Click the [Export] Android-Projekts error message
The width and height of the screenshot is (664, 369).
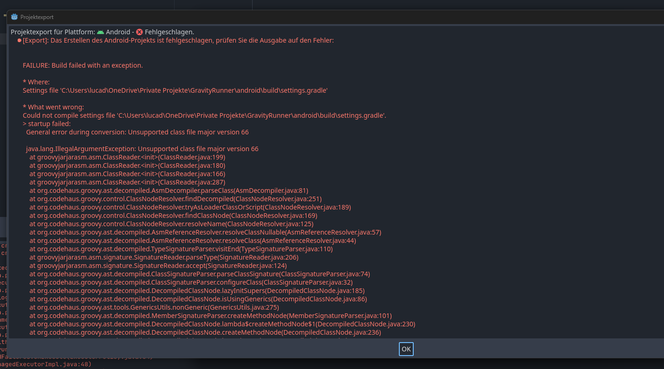pos(178,40)
